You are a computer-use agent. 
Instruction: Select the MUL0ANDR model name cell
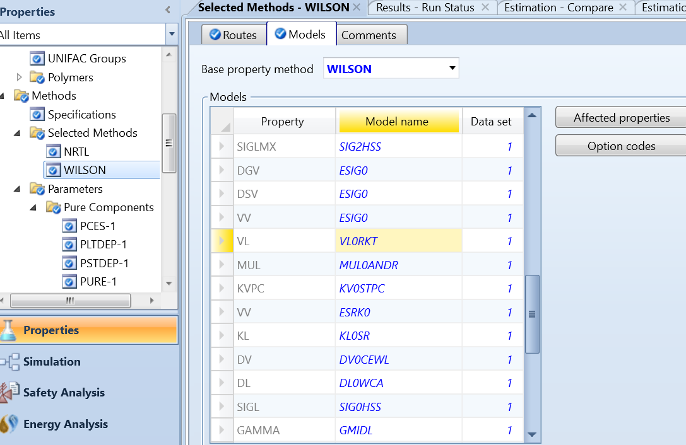click(399, 265)
